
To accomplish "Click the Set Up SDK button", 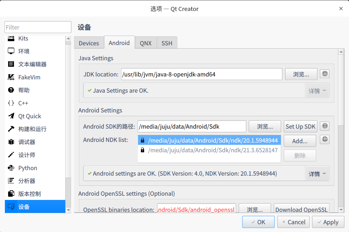I will pyautogui.click(x=301, y=126).
